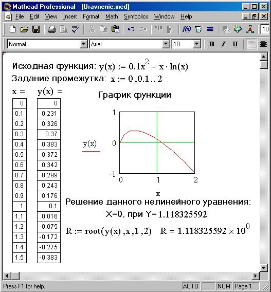Print the document using the printer icon
The image size is (271, 292).
[52, 29]
